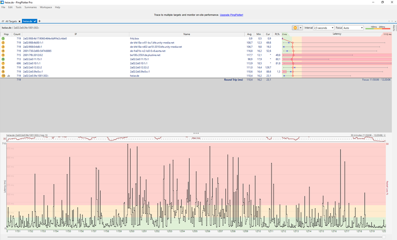Open the Focus dropdown set to Auto
The width and height of the screenshot is (397, 240).
pos(353,28)
